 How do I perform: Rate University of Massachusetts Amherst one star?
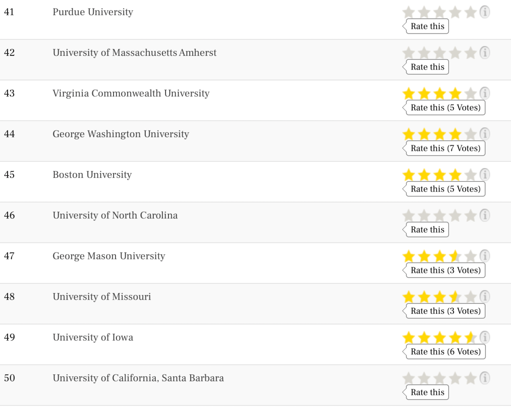click(x=408, y=53)
